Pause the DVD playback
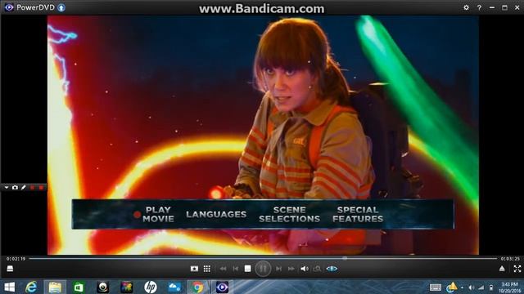524x294 pixels. (x=263, y=269)
